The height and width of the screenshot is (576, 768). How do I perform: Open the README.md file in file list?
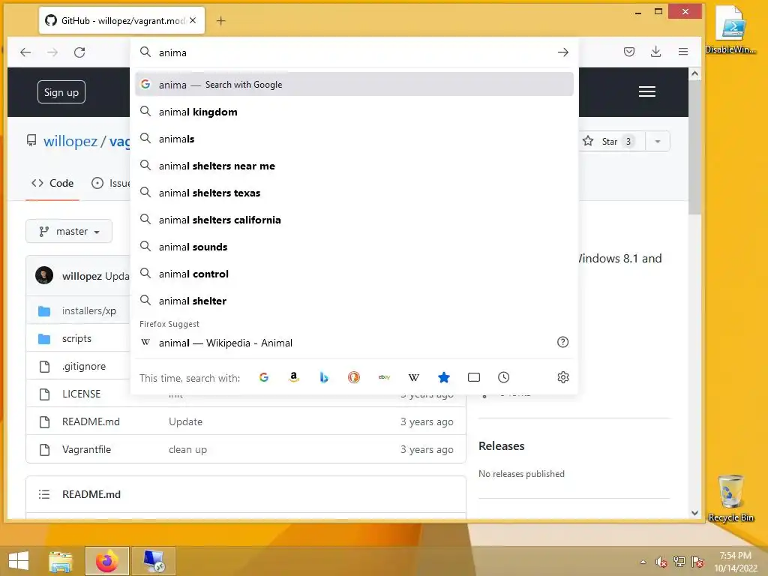point(91,421)
